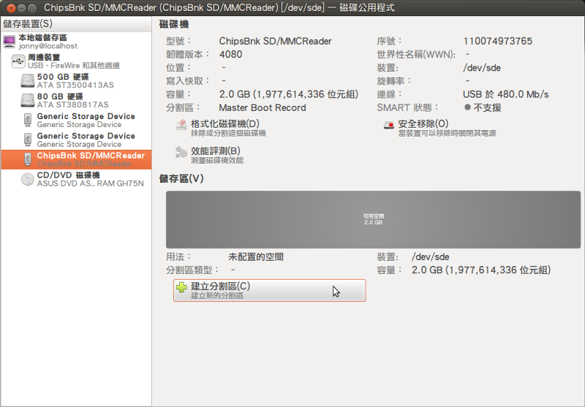Select the CD/DVD 磁碟機 ASUS entry

76,179
